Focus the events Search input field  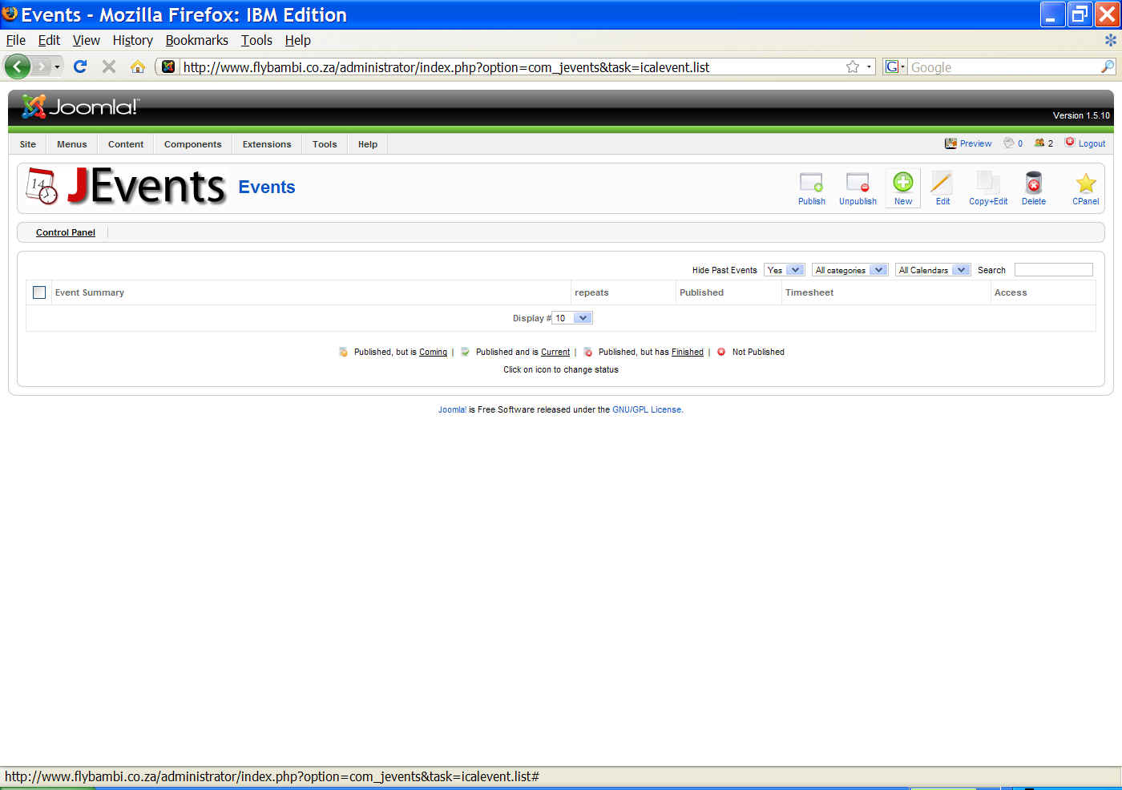tap(1053, 270)
